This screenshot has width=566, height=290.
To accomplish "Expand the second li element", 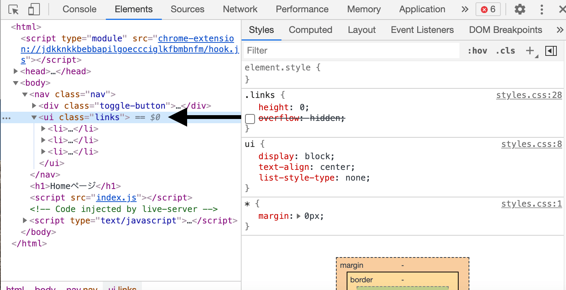I will (x=43, y=140).
